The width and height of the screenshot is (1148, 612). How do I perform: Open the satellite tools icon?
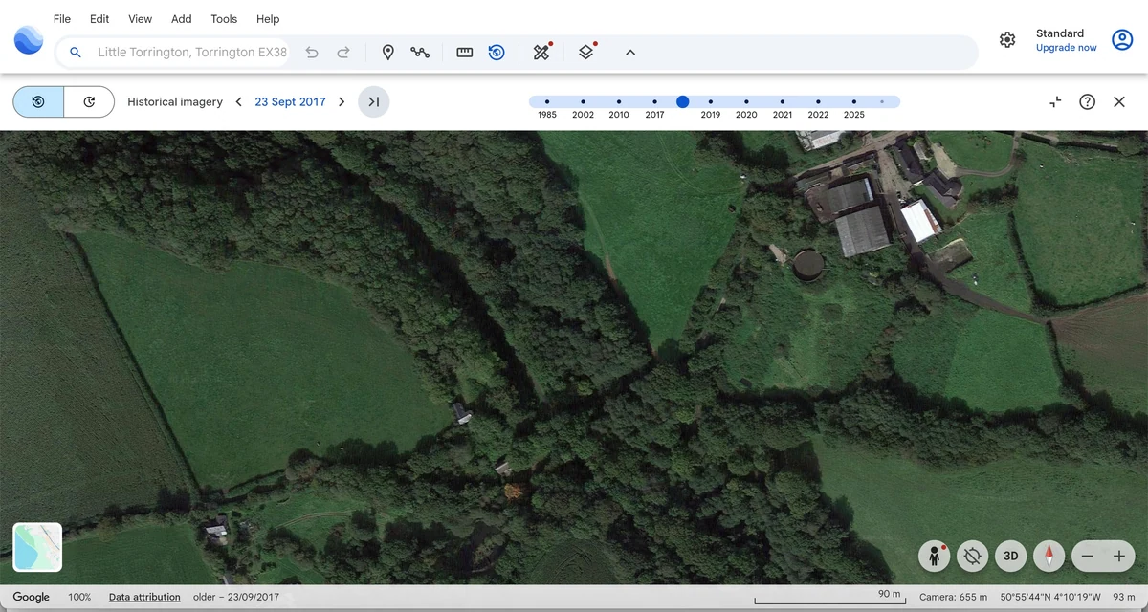pos(542,52)
